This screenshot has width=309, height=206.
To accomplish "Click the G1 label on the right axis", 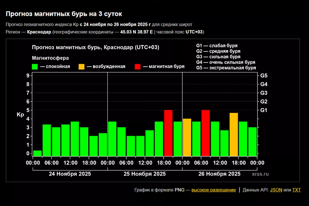I will [264, 110].
